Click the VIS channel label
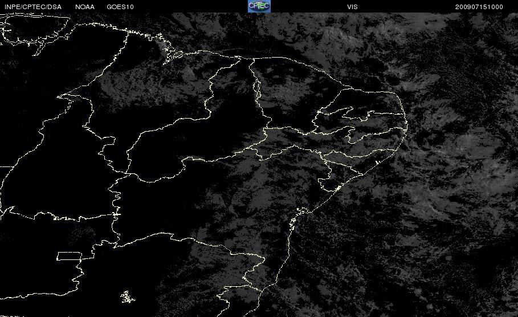The width and height of the screenshot is (518, 317). (x=352, y=7)
